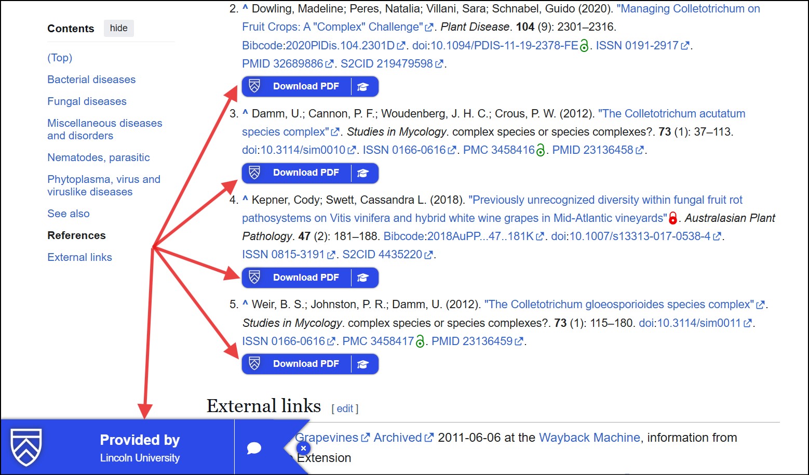Hide the Contents sidebar
This screenshot has width=809, height=475.
(x=118, y=28)
